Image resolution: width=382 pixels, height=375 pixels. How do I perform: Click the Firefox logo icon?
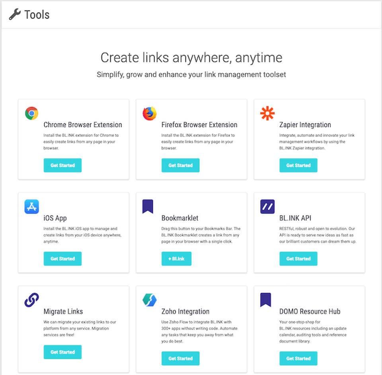pos(150,113)
